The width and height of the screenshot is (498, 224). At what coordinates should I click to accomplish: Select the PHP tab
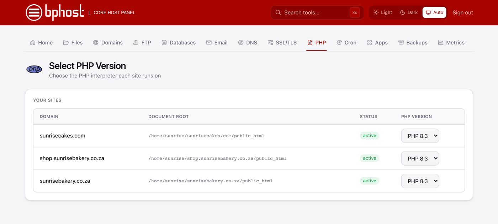click(x=317, y=42)
